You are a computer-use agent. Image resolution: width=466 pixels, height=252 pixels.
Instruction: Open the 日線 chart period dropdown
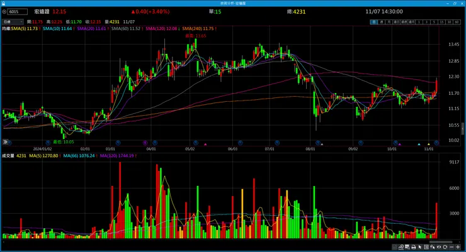pyautogui.click(x=13, y=22)
